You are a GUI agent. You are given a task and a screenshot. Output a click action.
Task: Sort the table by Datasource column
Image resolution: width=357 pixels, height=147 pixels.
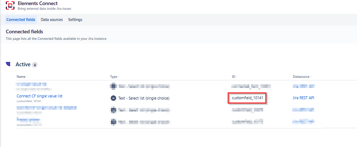point(302,77)
